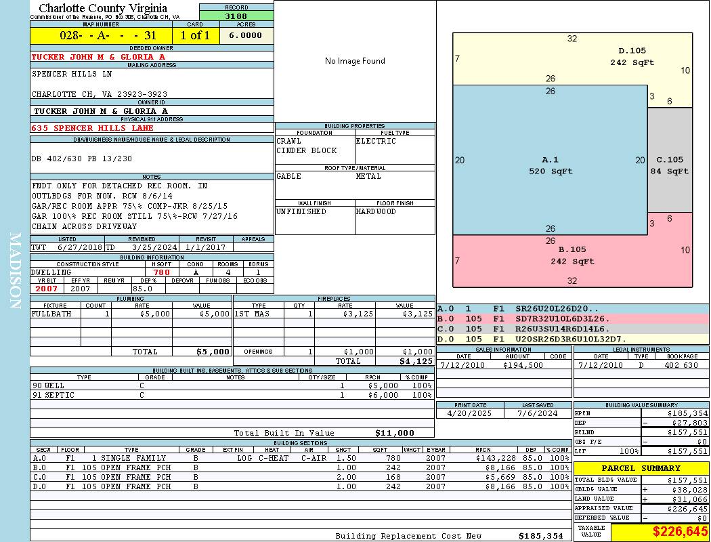Screen dimensions: 711x542
Task: Click sketch code row D.0 U20SR26D3R6U10L32D7
Action: (x=573, y=339)
